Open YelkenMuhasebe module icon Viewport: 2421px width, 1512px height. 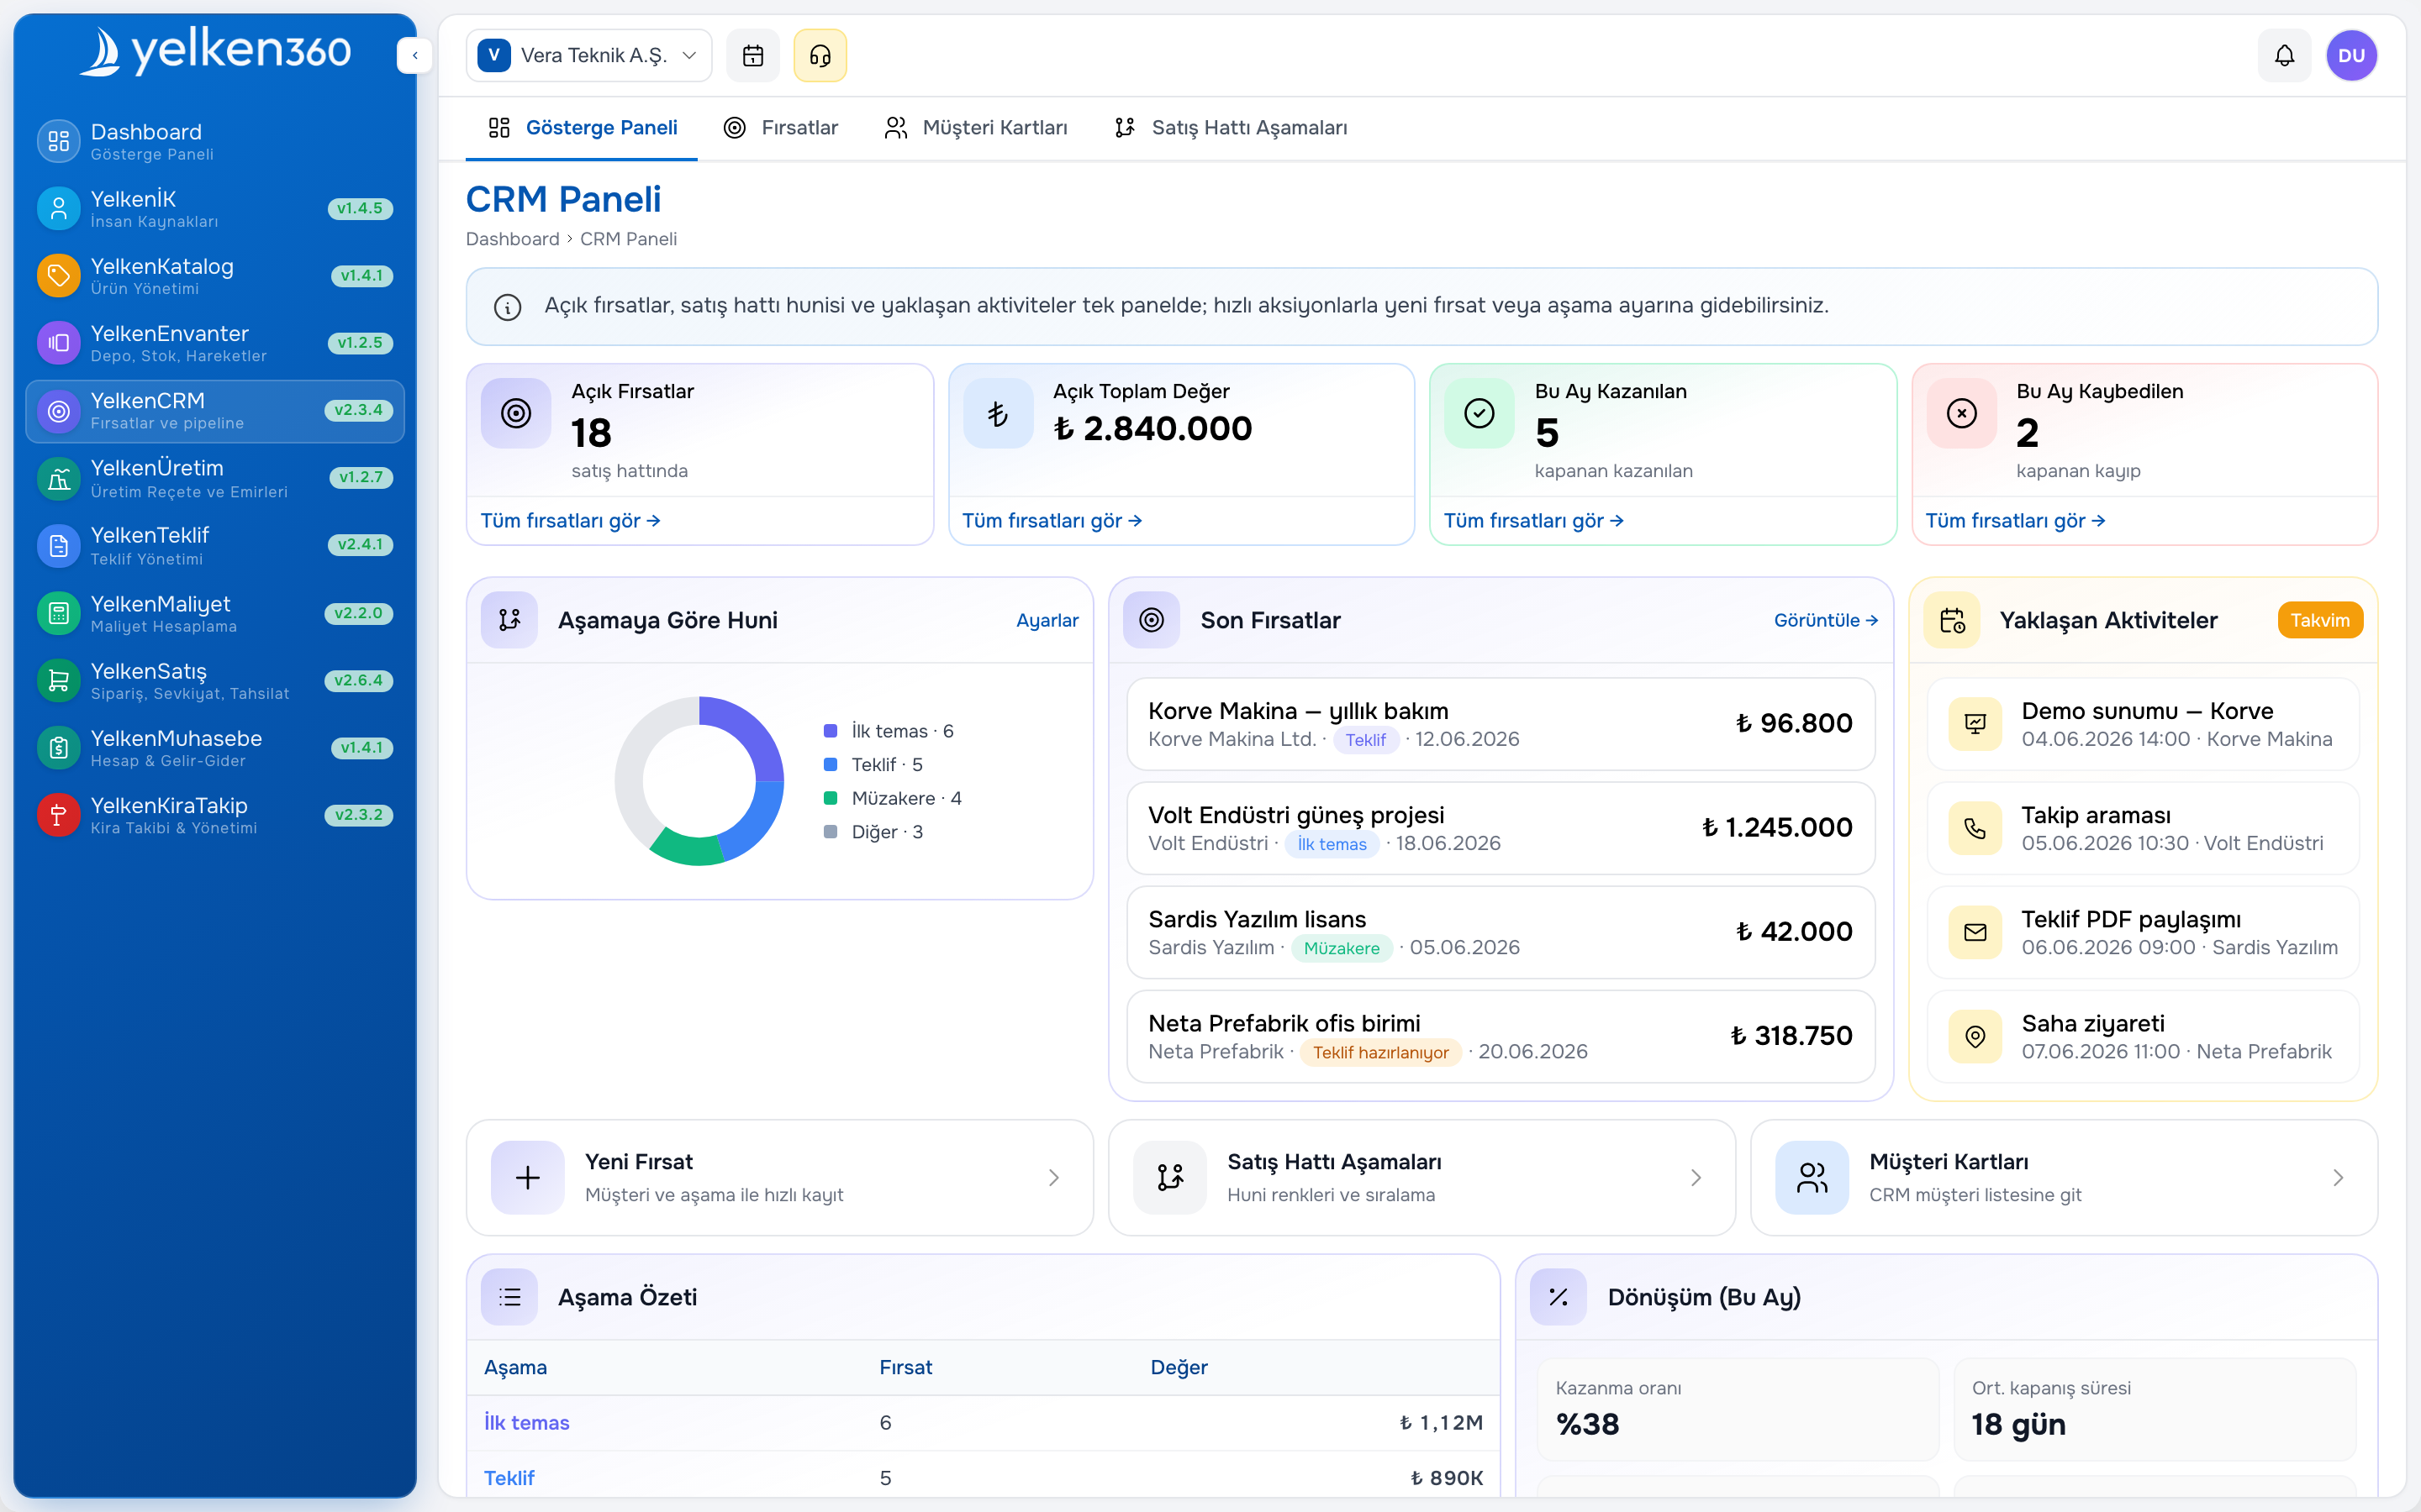tap(58, 747)
